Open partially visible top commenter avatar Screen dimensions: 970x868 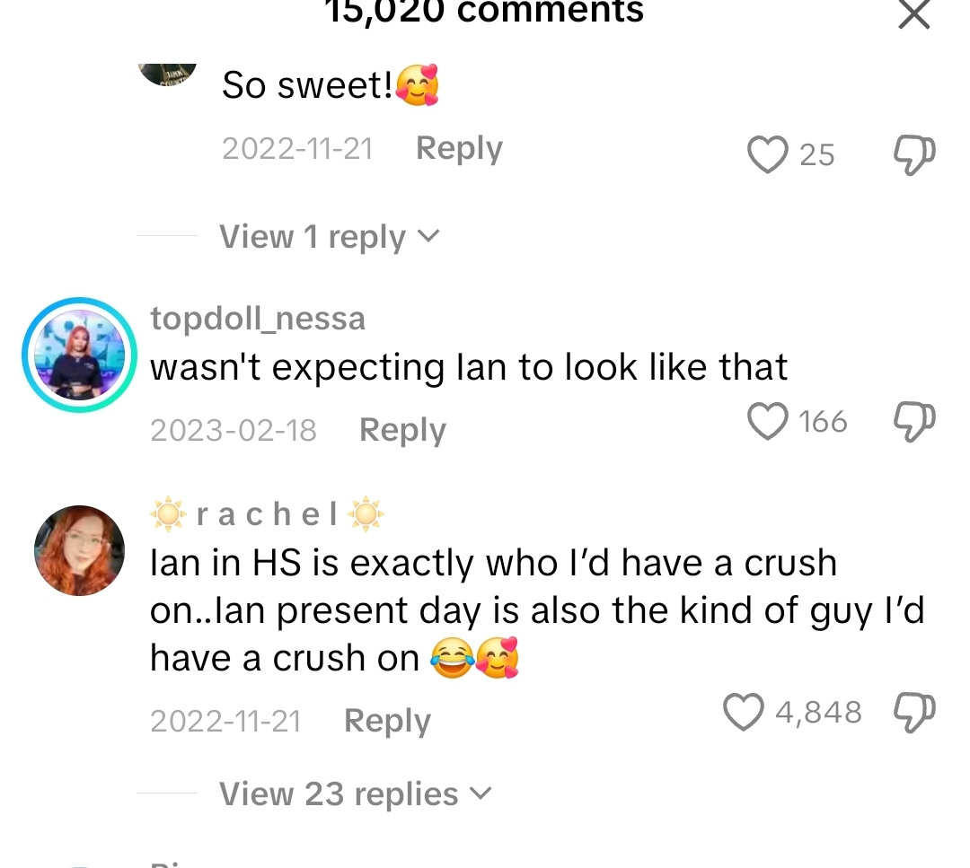167,75
